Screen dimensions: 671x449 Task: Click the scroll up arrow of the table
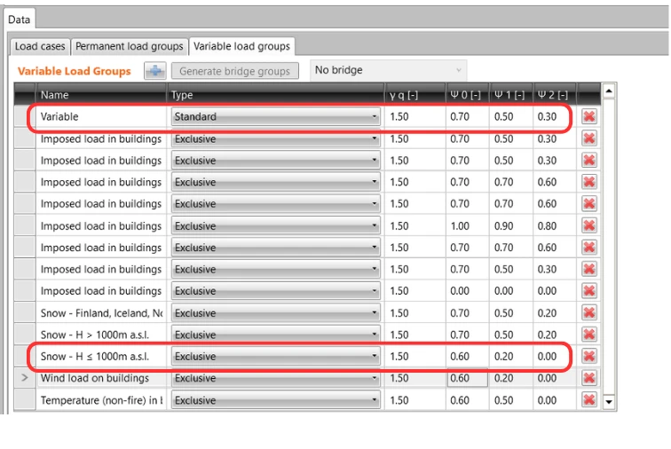[x=609, y=91]
